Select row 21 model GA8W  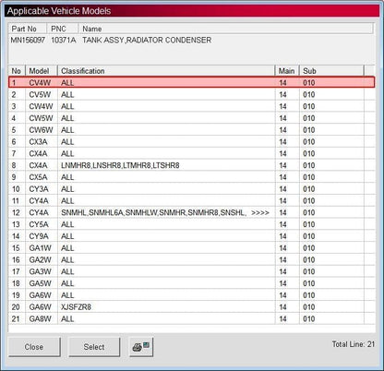[x=191, y=318]
